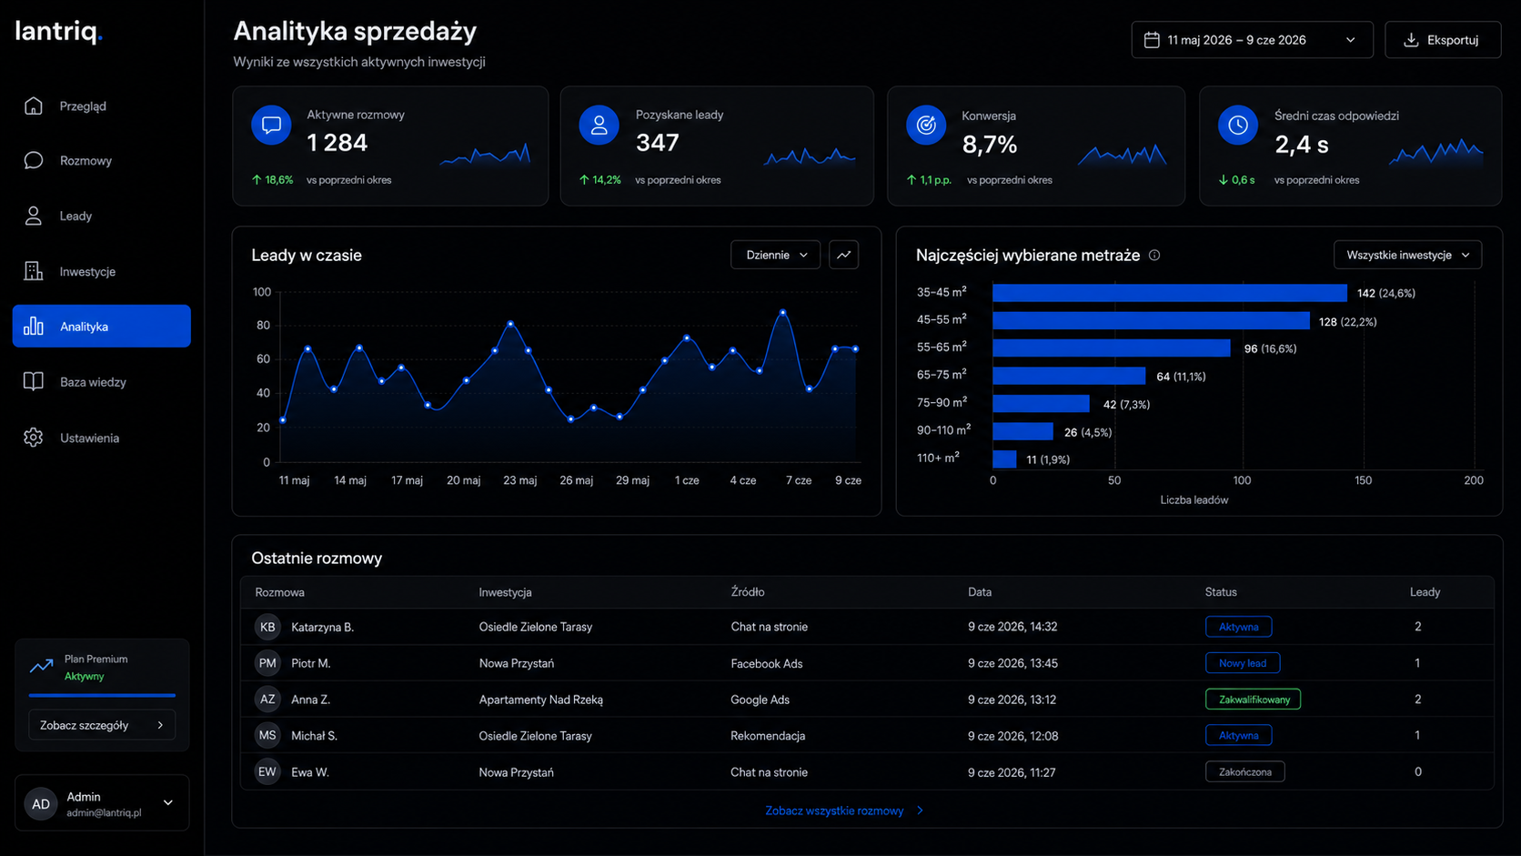Select Inwestycje in sidebar
1521x856 pixels.
tap(102, 271)
